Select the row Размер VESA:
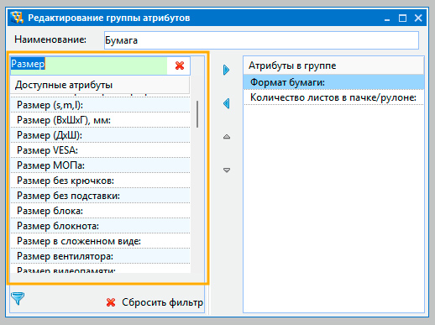The width and height of the screenshot is (435, 325). [x=100, y=150]
